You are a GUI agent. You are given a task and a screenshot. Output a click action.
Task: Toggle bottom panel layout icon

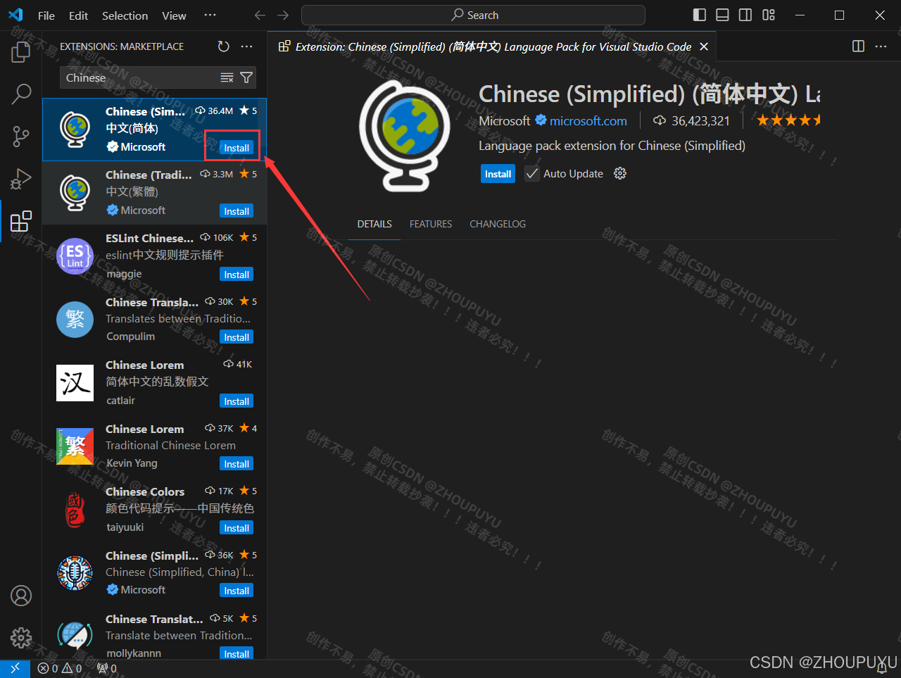point(722,15)
